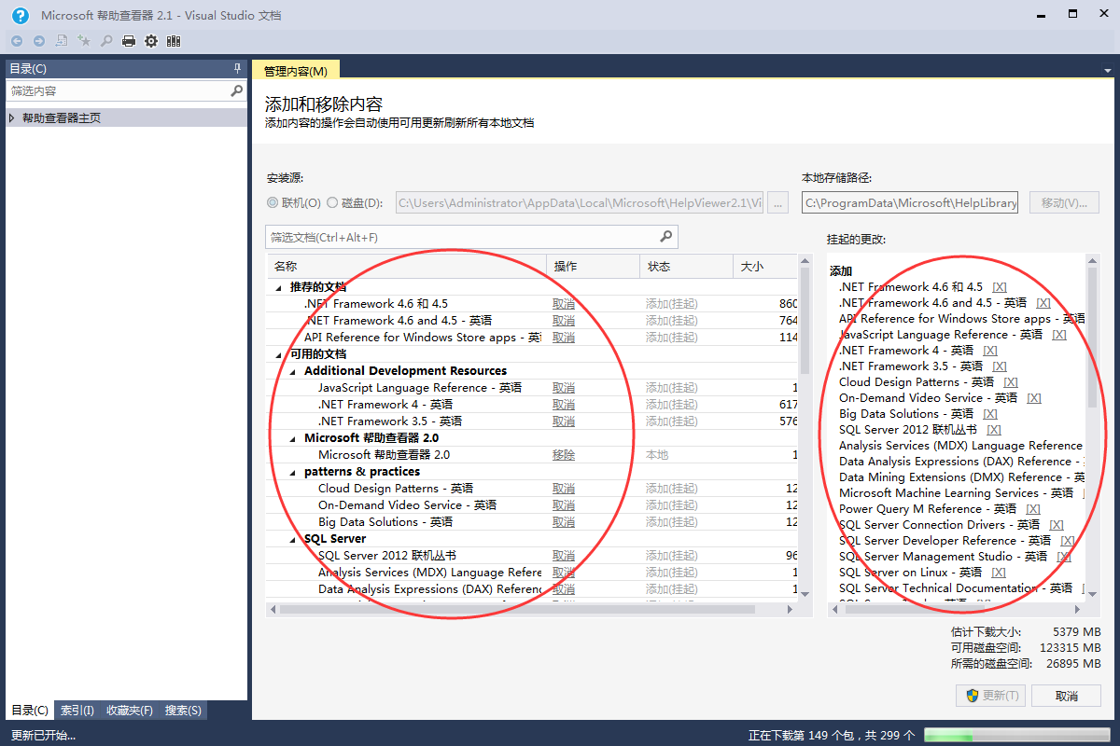Click the browse "..." button for disk path

(778, 202)
